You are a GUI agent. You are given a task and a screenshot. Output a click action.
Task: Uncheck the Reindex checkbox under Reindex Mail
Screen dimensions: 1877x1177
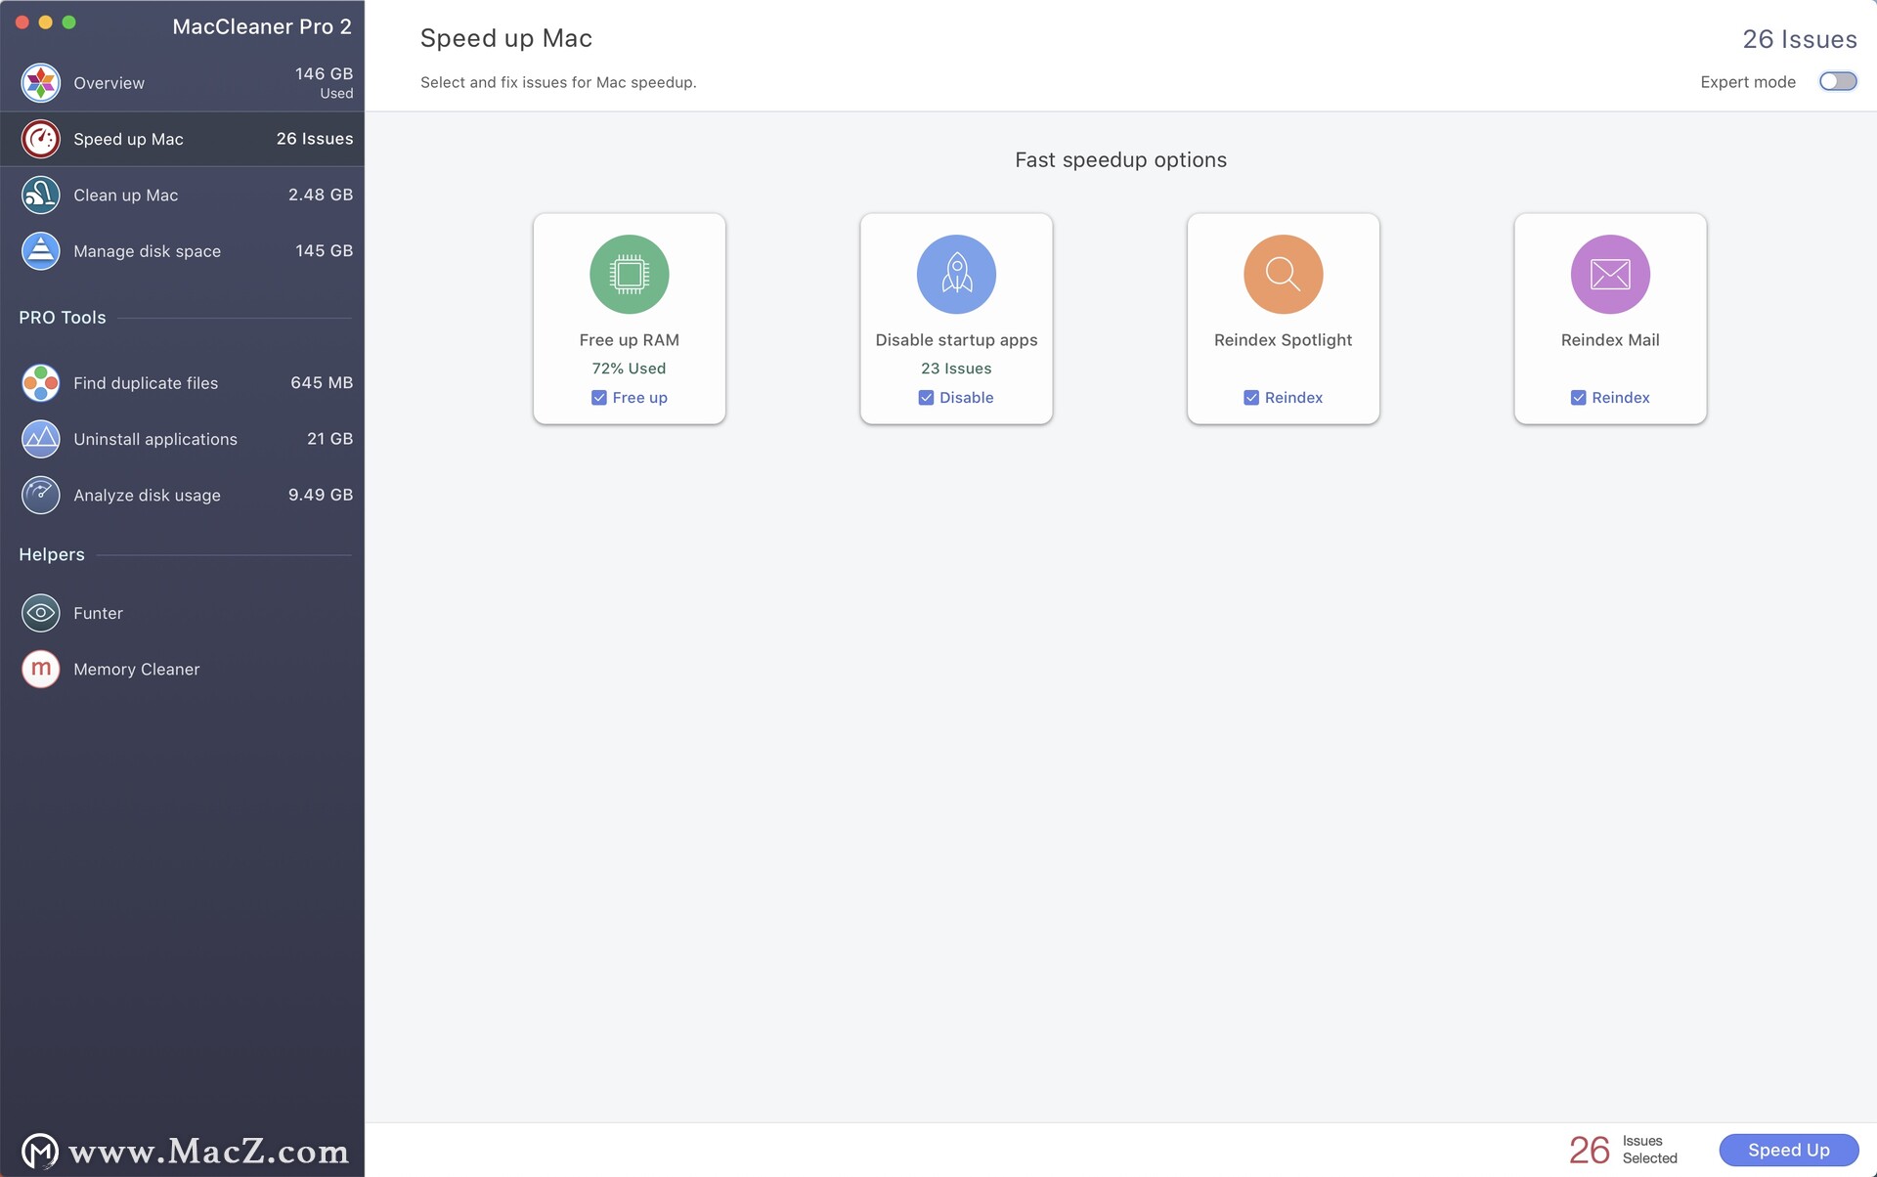(x=1578, y=398)
